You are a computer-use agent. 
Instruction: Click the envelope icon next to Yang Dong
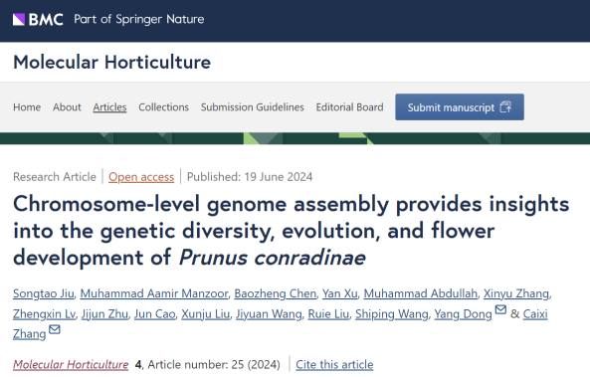click(500, 309)
